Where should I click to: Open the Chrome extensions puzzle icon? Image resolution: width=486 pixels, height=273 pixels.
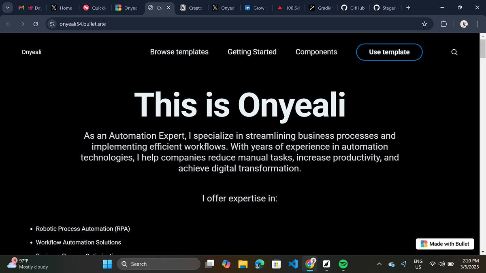(x=444, y=24)
